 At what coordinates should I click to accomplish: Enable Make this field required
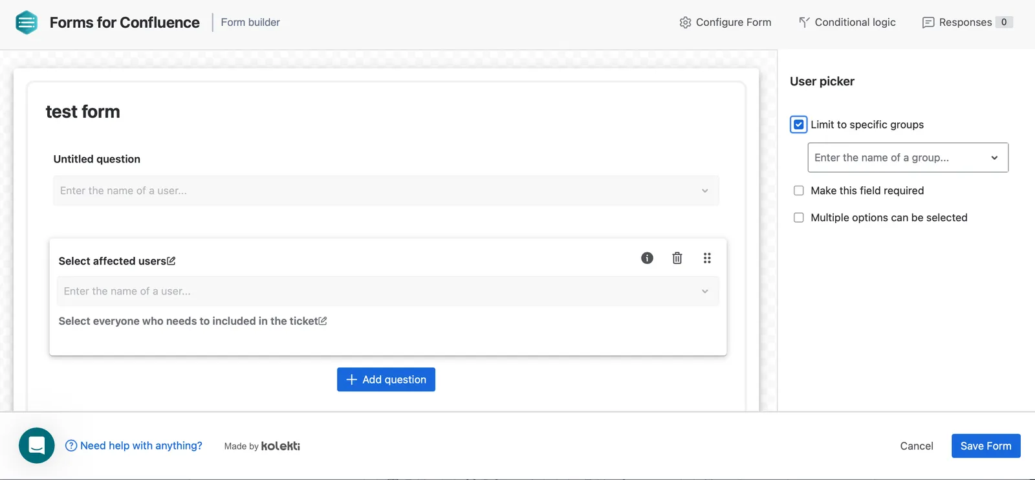[x=799, y=191]
